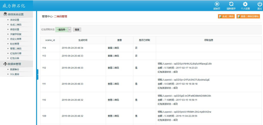Click the 威力狮石化 logo text
The height and width of the screenshot is (125, 263).
click(14, 6)
